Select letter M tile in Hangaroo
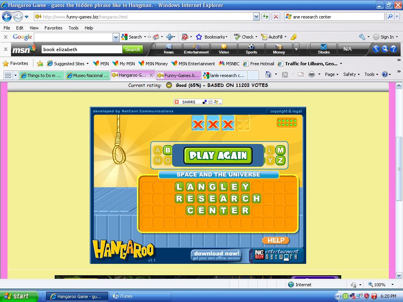403x302 pixels. tap(280, 150)
